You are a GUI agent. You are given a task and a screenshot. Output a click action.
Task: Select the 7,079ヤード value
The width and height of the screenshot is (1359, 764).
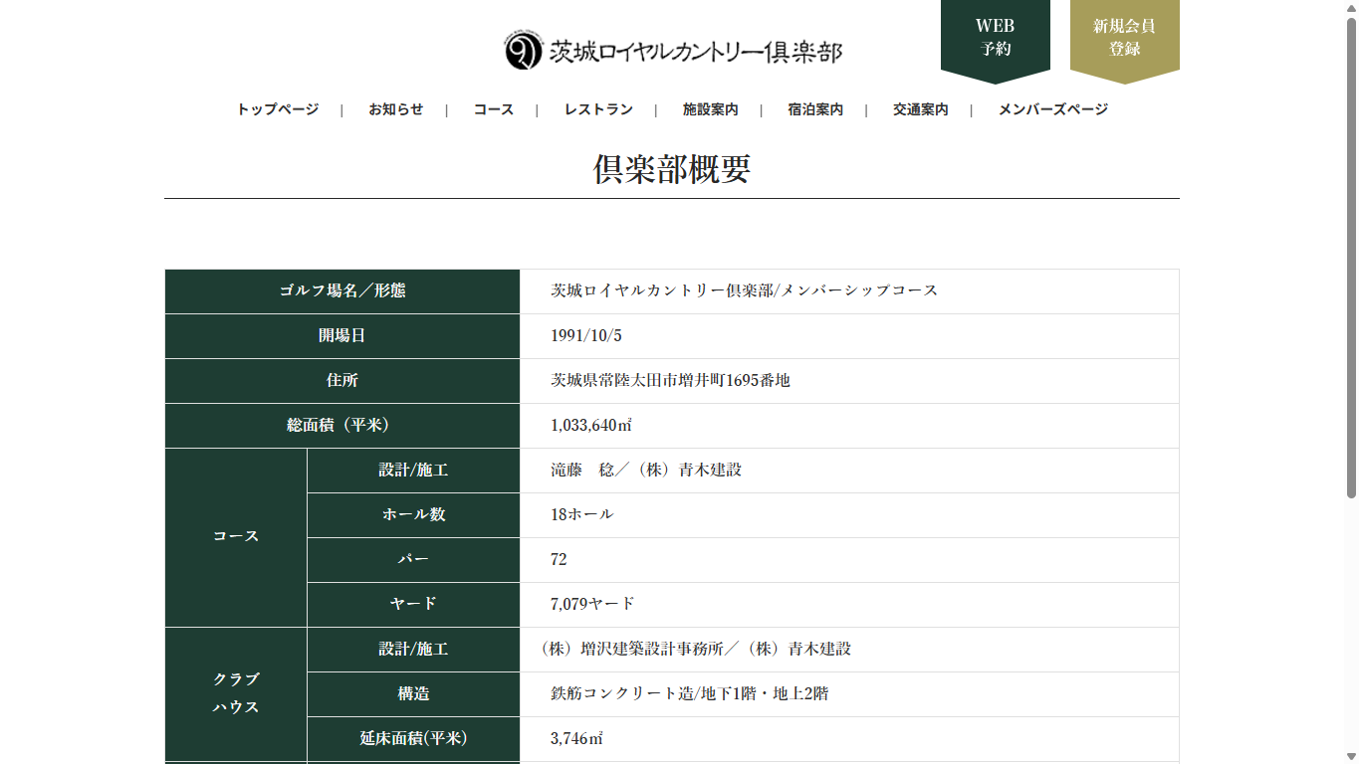(592, 605)
